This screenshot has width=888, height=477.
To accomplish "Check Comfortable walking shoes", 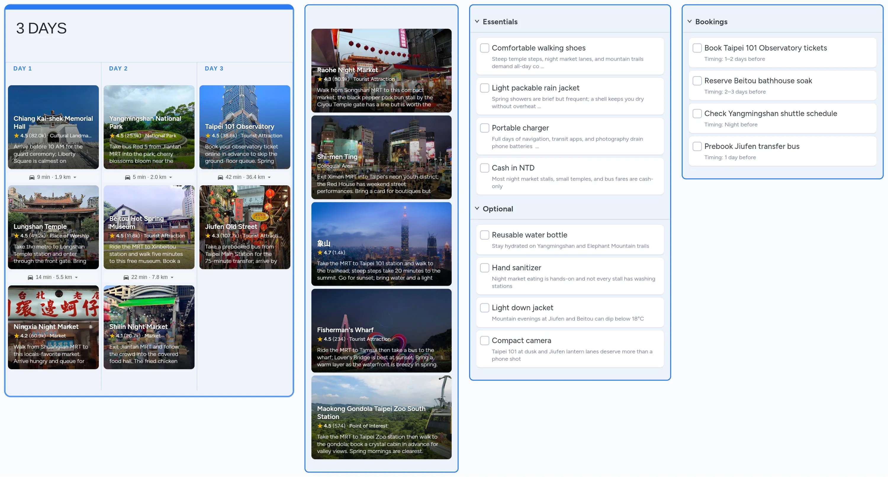I will [485, 48].
